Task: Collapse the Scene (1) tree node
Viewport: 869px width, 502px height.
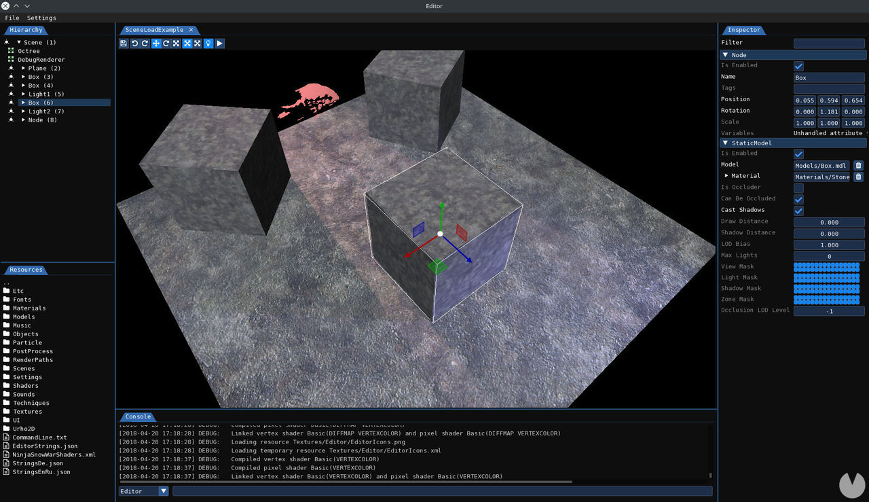Action: [x=19, y=42]
